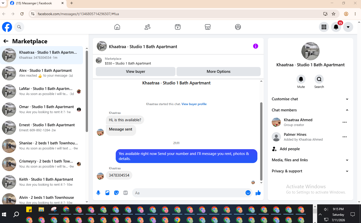Open Sticky Notes from the taskbar
The height and width of the screenshot is (223, 361).
(29, 209)
